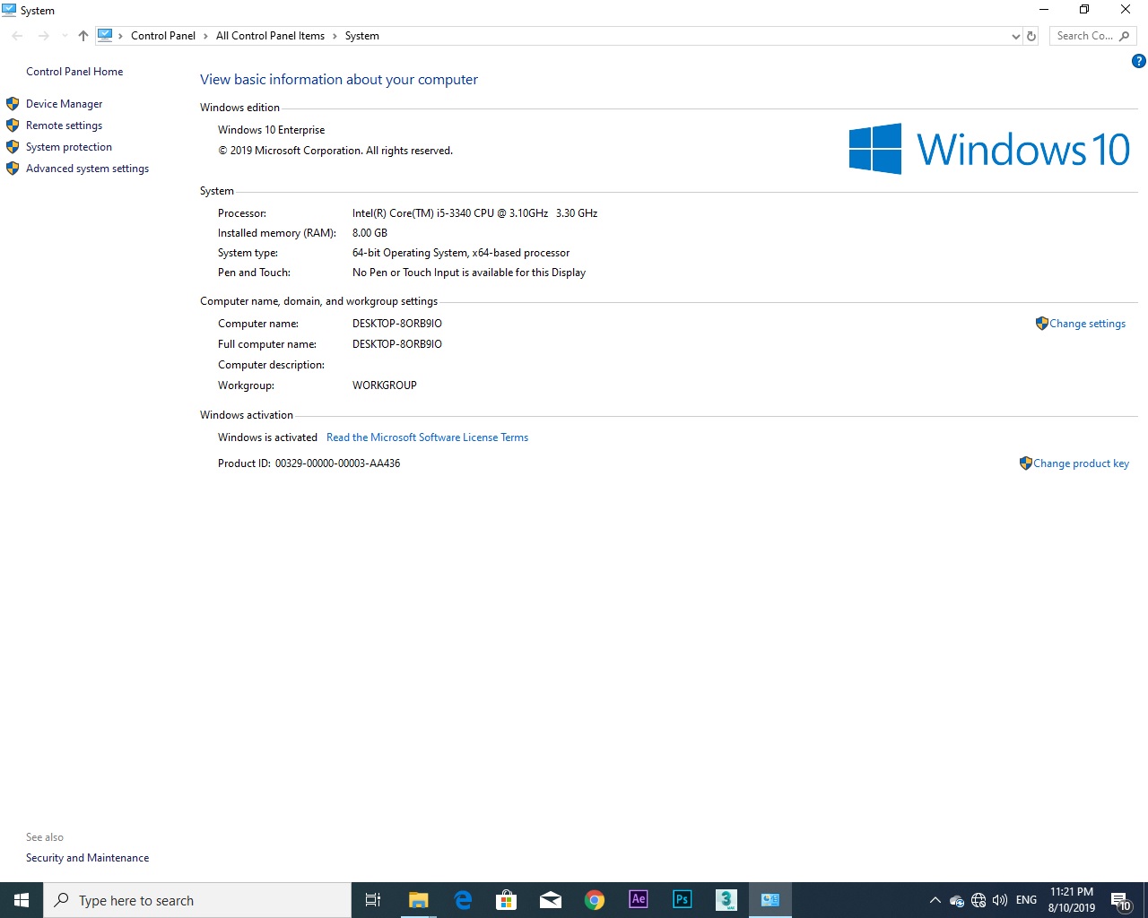Launch Adobe After Effects from taskbar
Image resolution: width=1148 pixels, height=918 pixels.
(639, 900)
